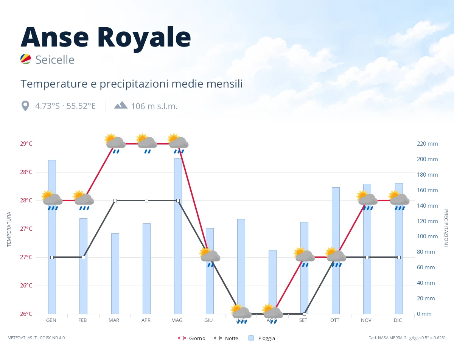Click the METEOATLAS.IT CC BY-ND 4.0 credit
Viewport: 454px width, 348px height.
36,338
